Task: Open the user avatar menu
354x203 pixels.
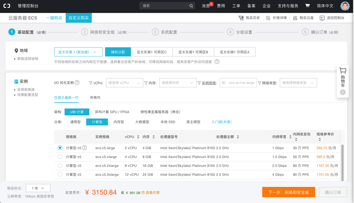Action: point(345,6)
